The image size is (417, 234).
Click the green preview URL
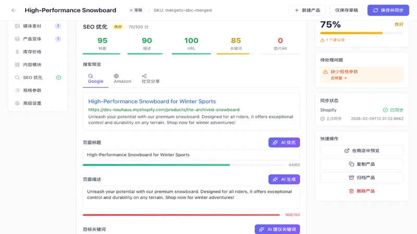pos(164,110)
